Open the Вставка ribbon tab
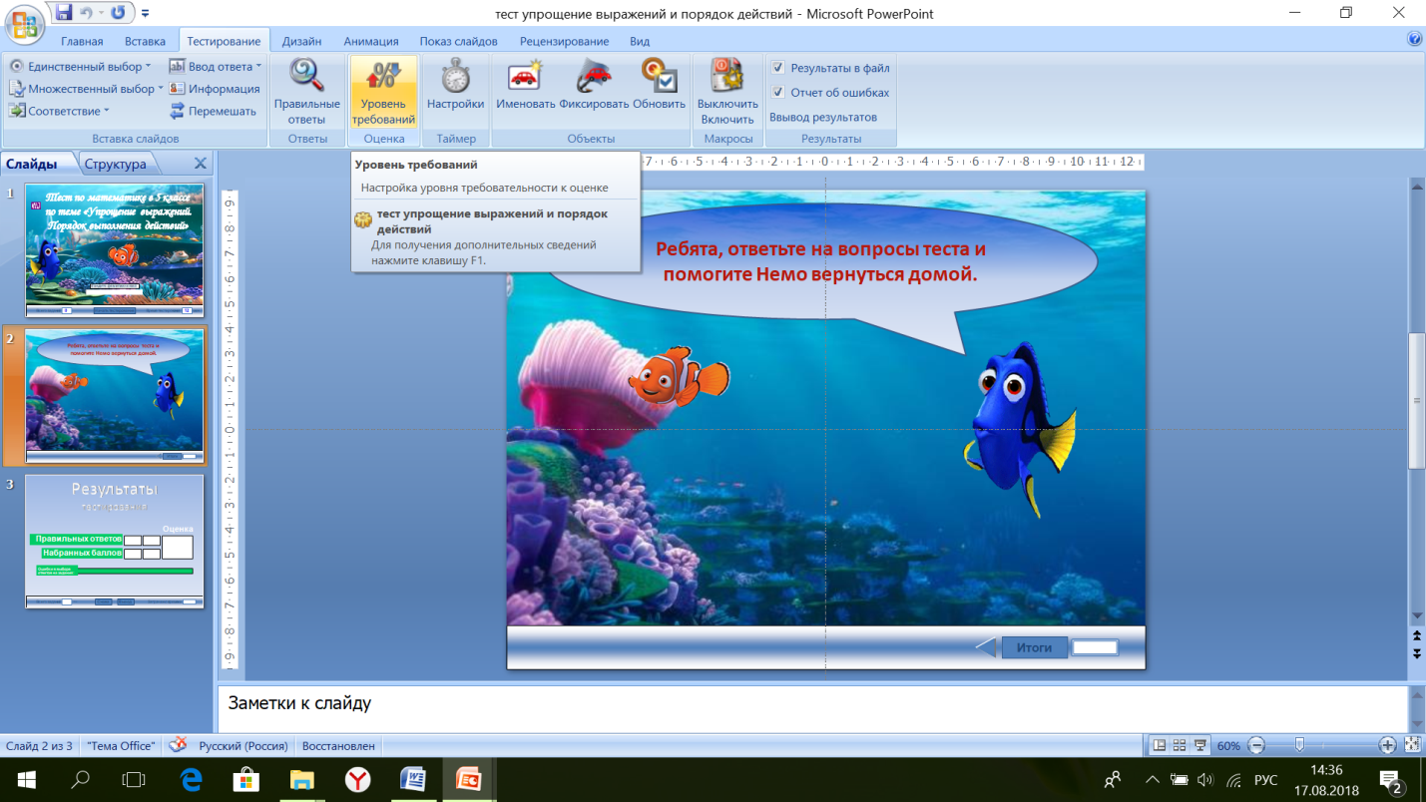The height and width of the screenshot is (802, 1426). 146,41
